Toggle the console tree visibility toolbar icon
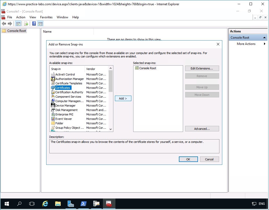The image size is (269, 210). tap(18, 24)
